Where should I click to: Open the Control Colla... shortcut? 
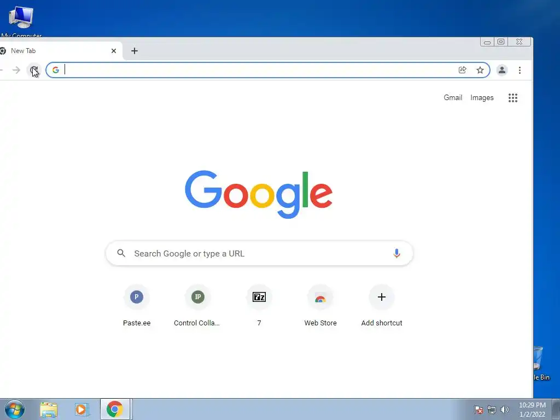[x=197, y=306]
